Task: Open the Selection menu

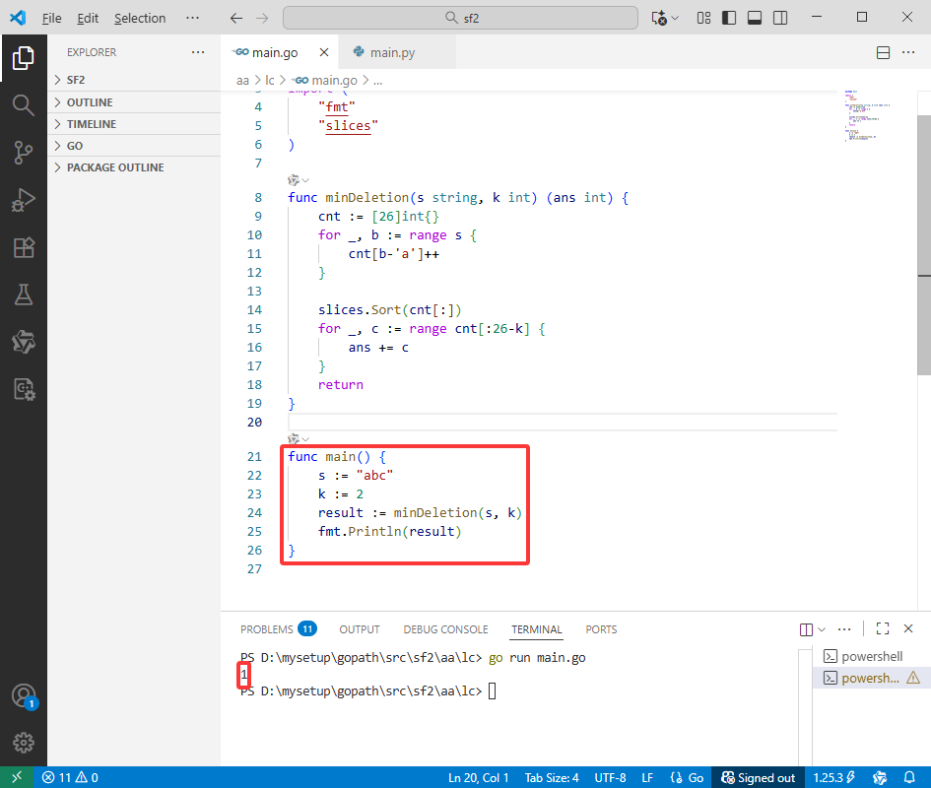Action: click(x=140, y=18)
